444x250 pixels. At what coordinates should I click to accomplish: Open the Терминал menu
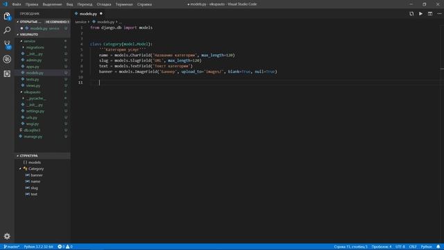click(124, 4)
